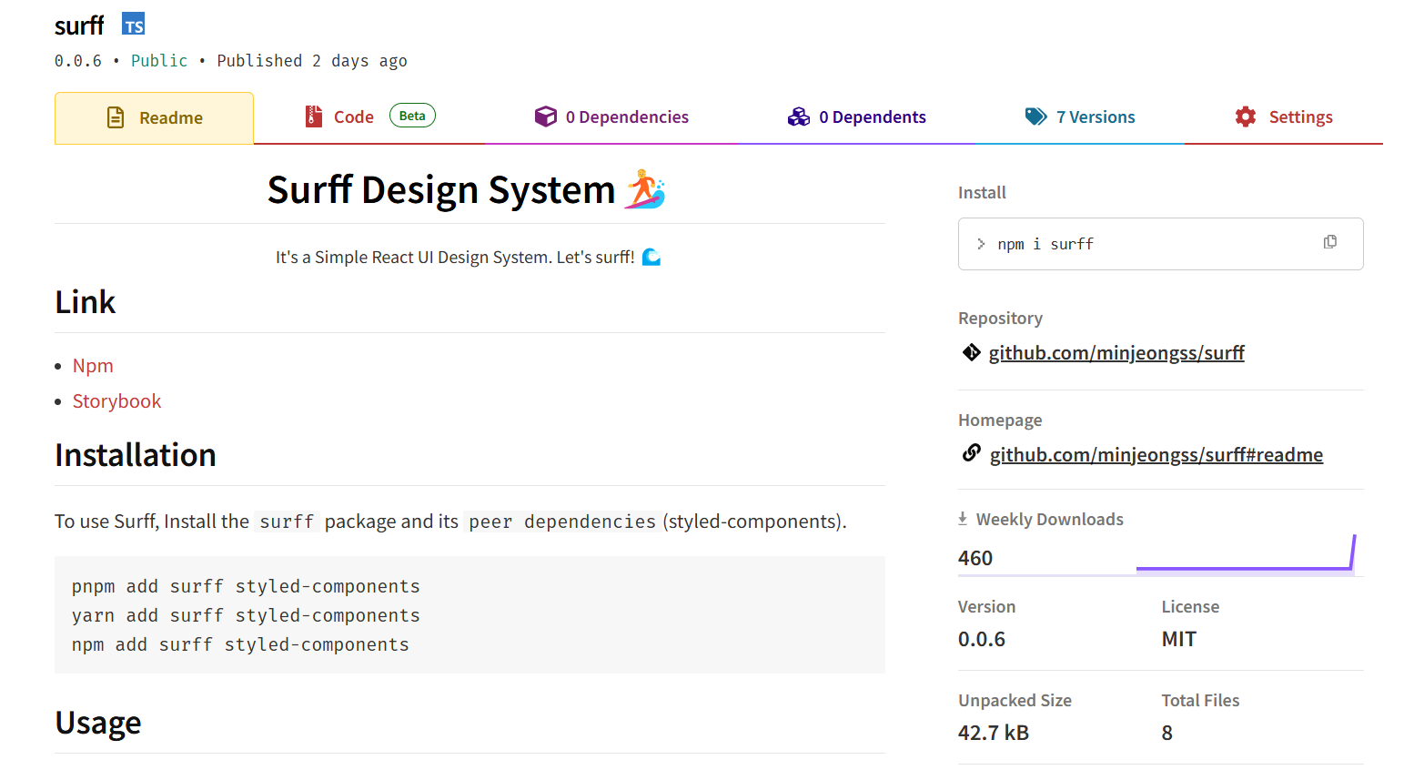Click the Dependencies cube icon

(546, 117)
